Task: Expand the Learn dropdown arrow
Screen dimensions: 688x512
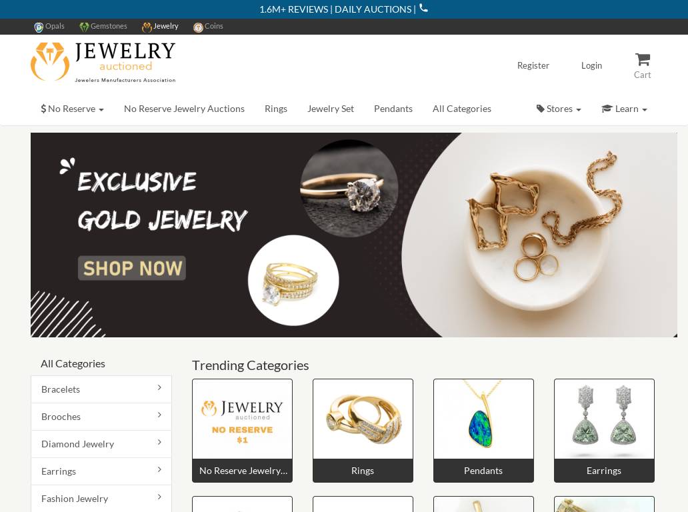Action: (x=645, y=110)
